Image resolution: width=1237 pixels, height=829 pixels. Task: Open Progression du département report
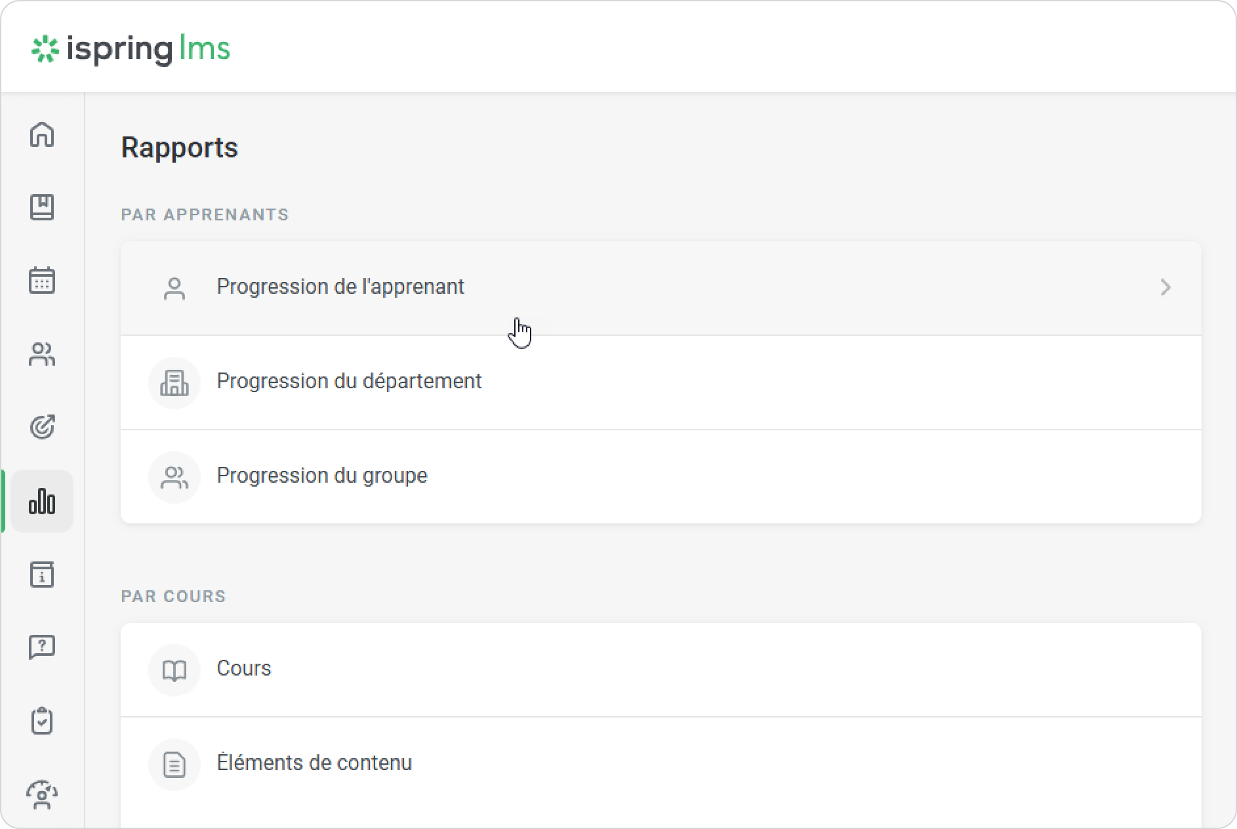(x=349, y=382)
